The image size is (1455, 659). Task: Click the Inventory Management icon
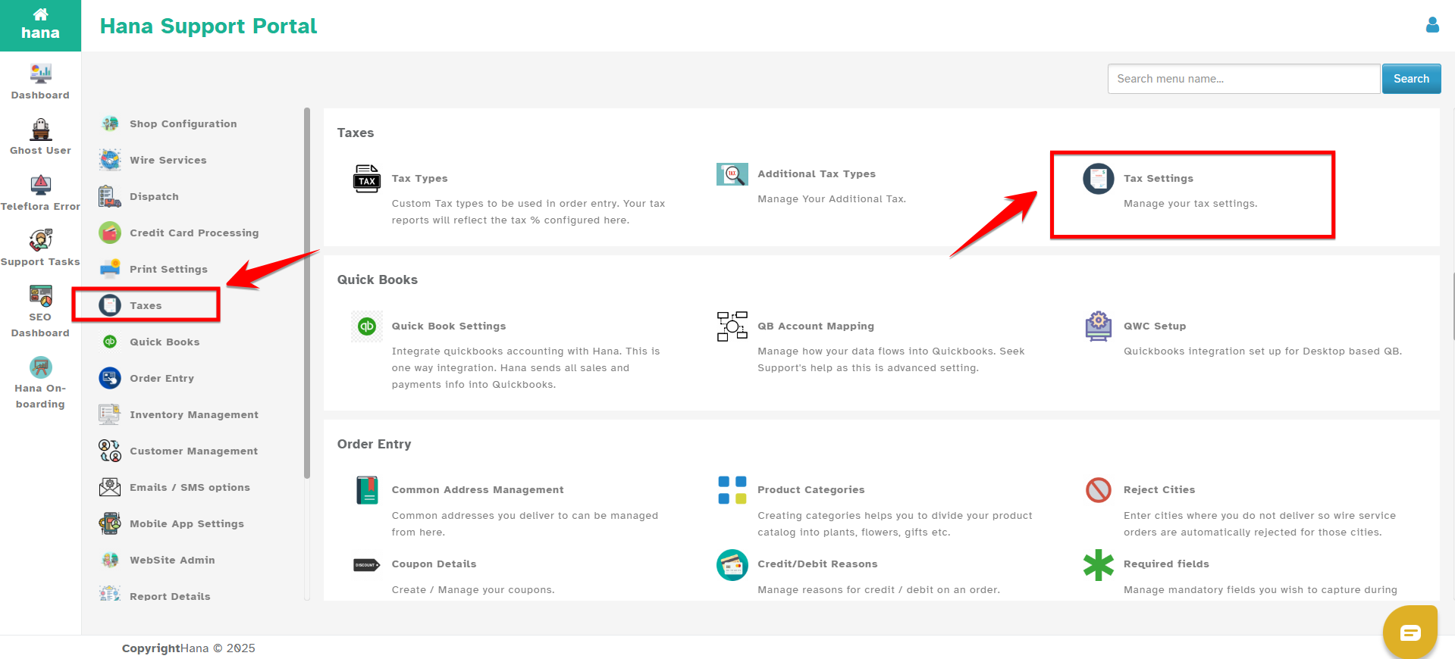[110, 414]
